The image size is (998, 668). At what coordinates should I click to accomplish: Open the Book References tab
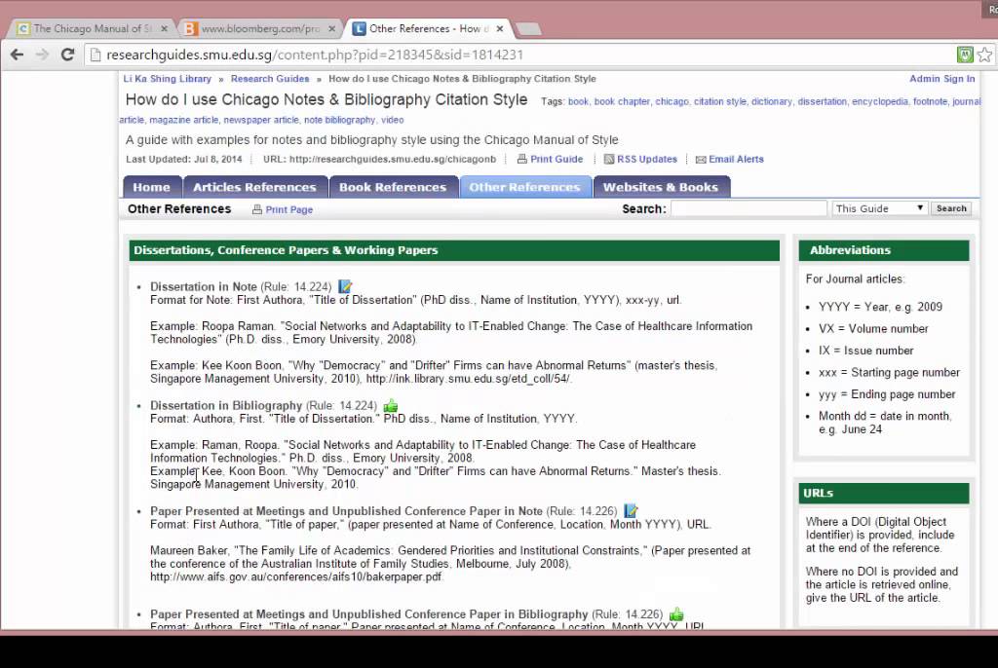[393, 187]
